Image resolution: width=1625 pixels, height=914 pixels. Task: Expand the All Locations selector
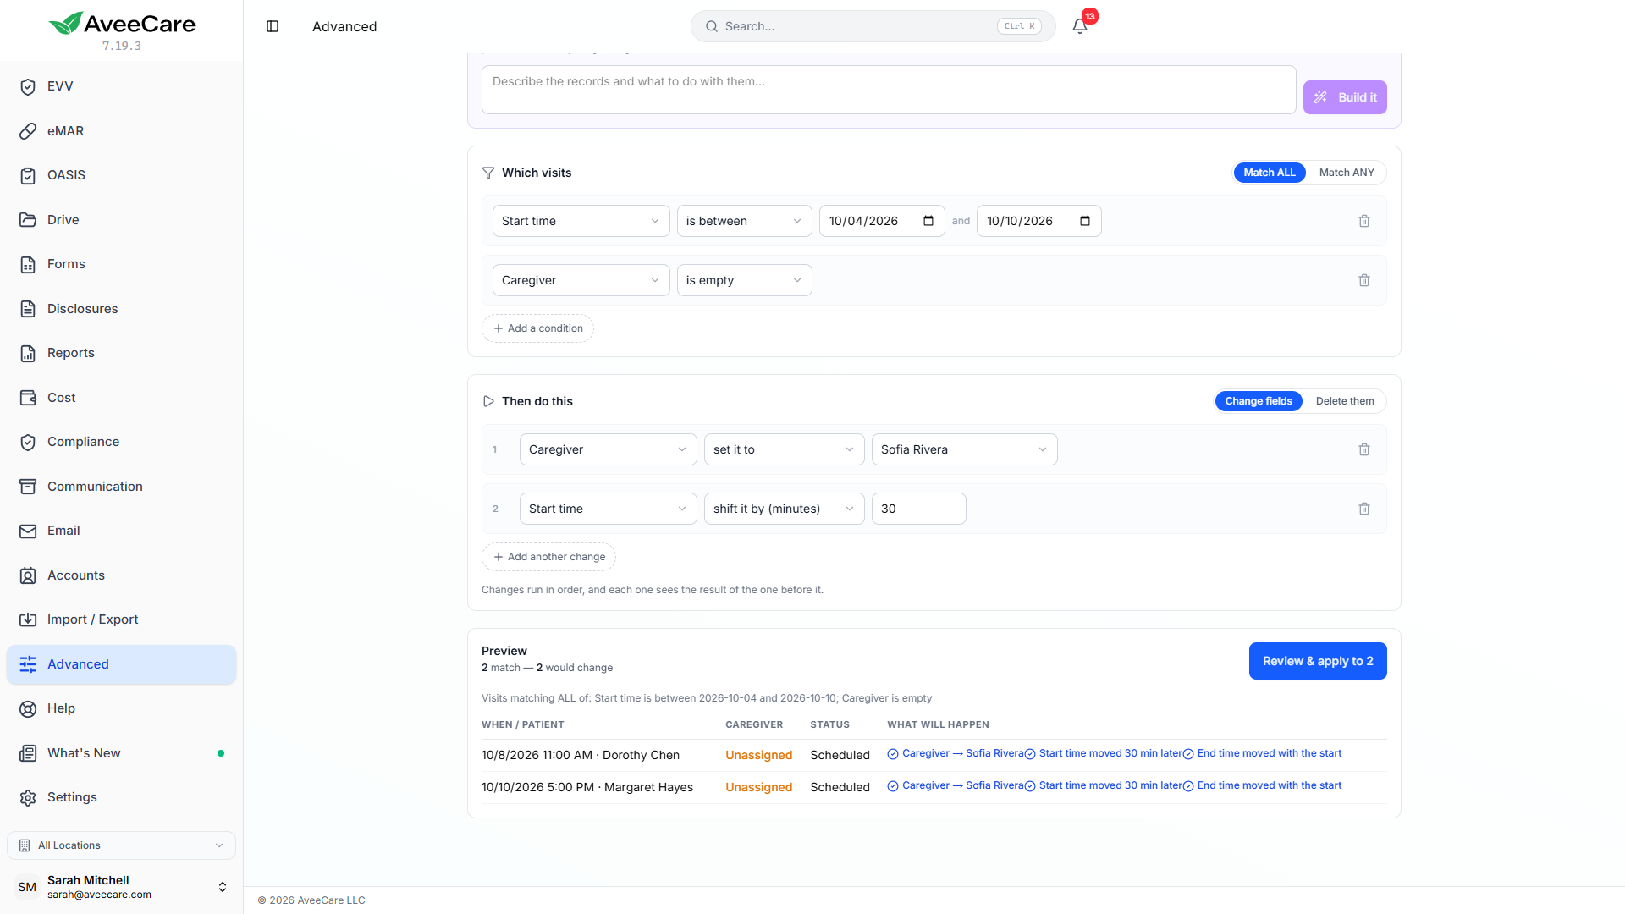121,845
